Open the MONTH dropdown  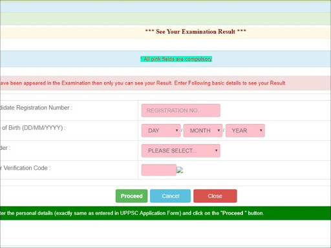click(203, 130)
